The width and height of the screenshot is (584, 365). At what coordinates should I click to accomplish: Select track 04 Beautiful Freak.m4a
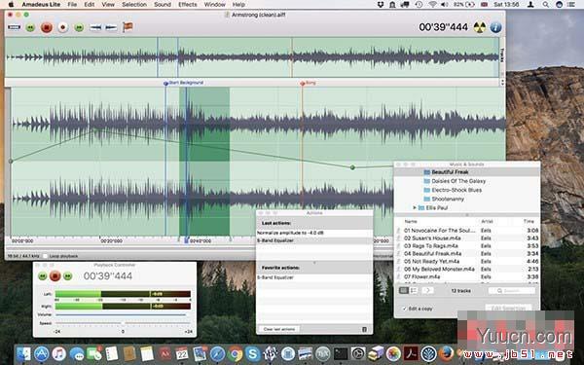point(467,254)
